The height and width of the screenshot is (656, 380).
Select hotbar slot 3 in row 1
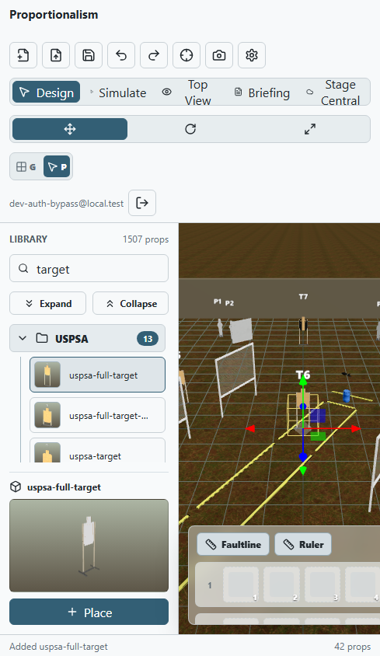(x=322, y=584)
